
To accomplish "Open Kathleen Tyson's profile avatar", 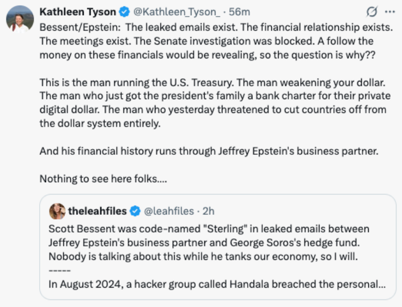I will coord(20,19).
